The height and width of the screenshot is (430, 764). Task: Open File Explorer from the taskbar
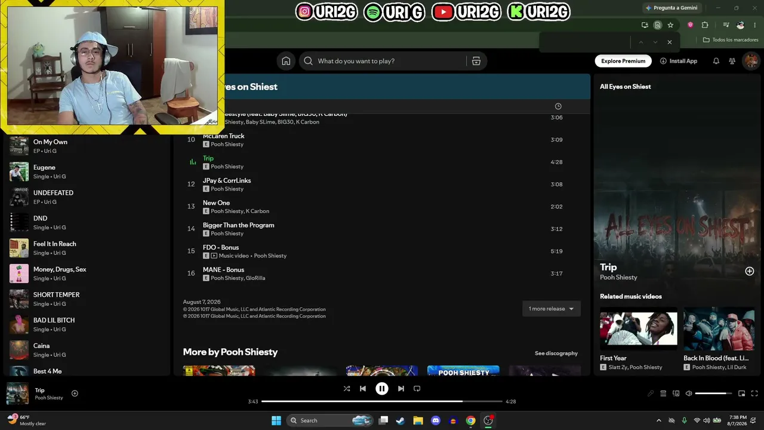(418, 420)
